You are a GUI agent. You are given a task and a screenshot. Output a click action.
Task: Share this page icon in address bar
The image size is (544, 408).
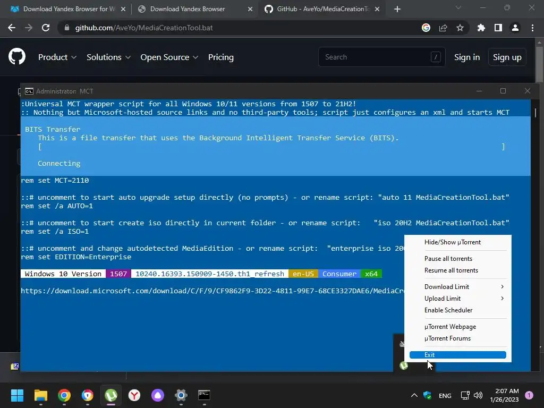pyautogui.click(x=443, y=28)
